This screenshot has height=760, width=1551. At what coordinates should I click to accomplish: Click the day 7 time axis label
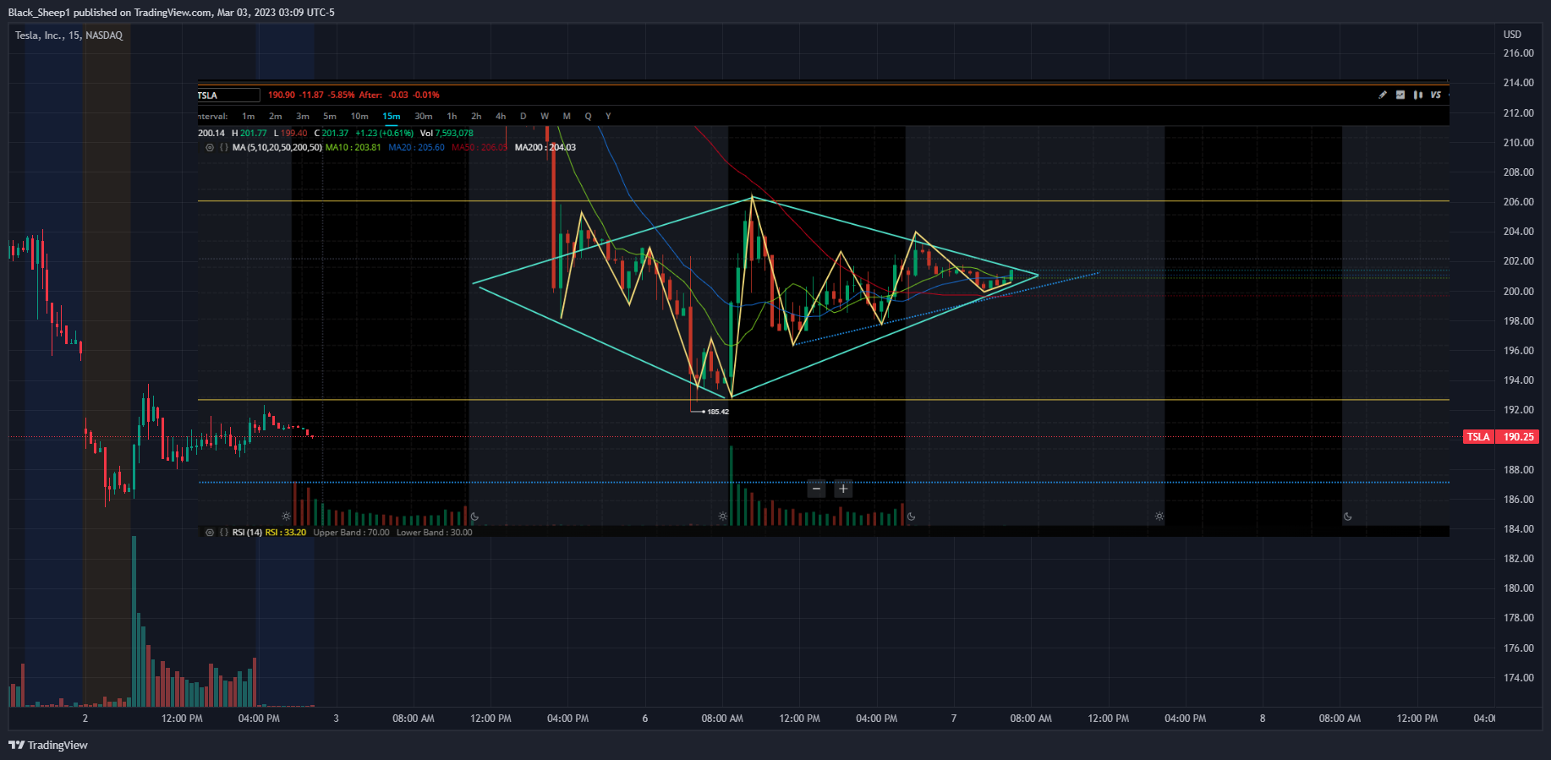point(954,719)
